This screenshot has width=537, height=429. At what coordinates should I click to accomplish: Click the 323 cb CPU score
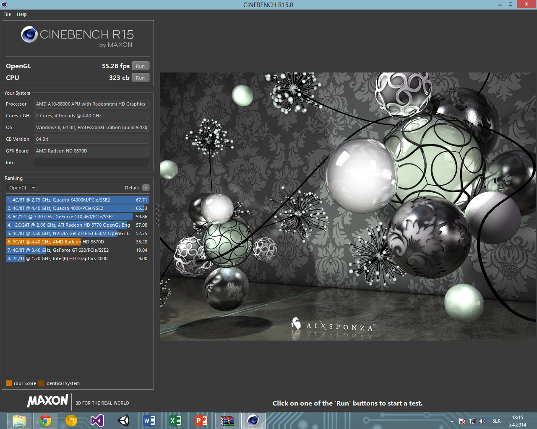click(x=119, y=78)
